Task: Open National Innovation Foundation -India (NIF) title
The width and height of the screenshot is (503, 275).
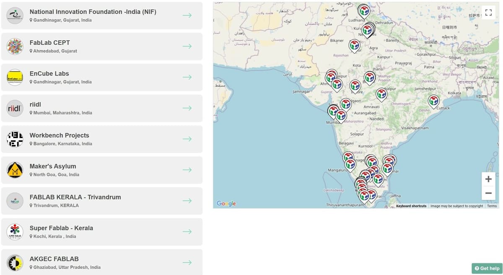Action: pyautogui.click(x=93, y=12)
